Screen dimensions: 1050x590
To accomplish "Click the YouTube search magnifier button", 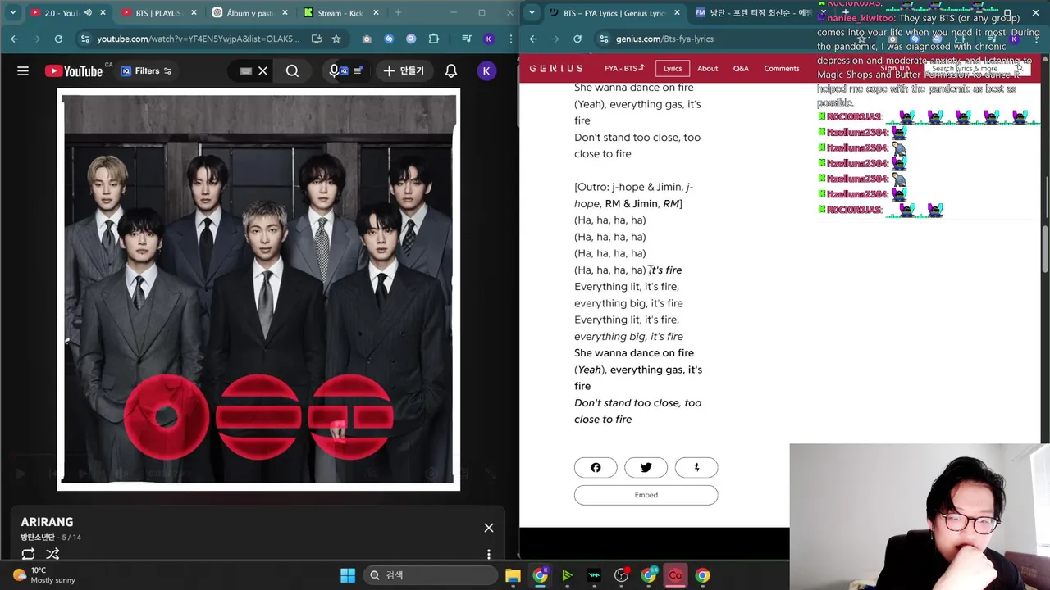I will [x=292, y=71].
